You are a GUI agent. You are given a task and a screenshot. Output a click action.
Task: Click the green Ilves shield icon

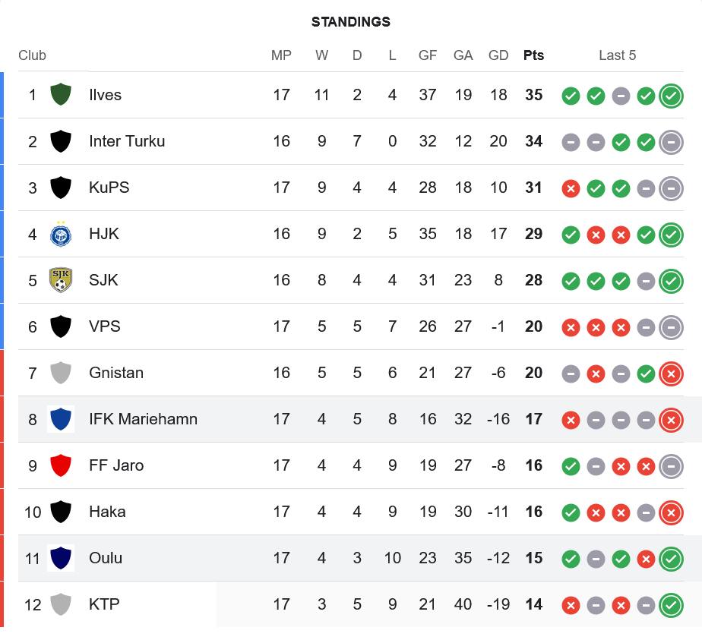coord(61,95)
